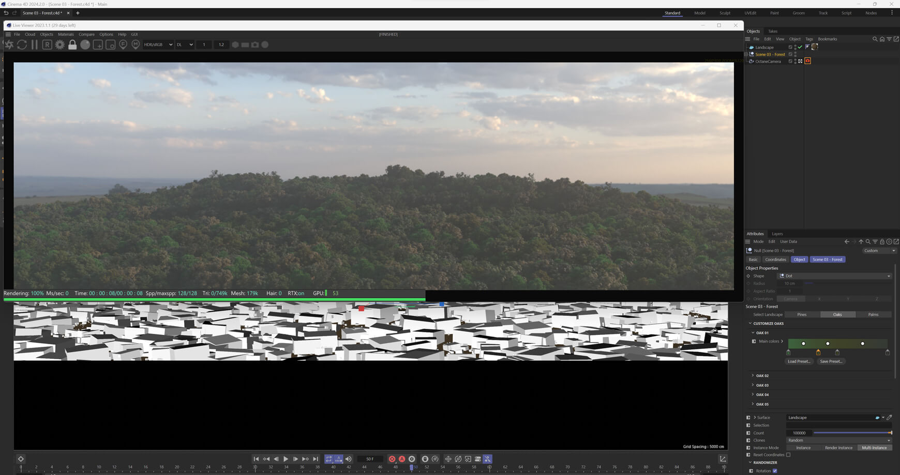Switch to Coordinates tab in Attributes
This screenshot has height=475, width=900.
click(x=775, y=259)
